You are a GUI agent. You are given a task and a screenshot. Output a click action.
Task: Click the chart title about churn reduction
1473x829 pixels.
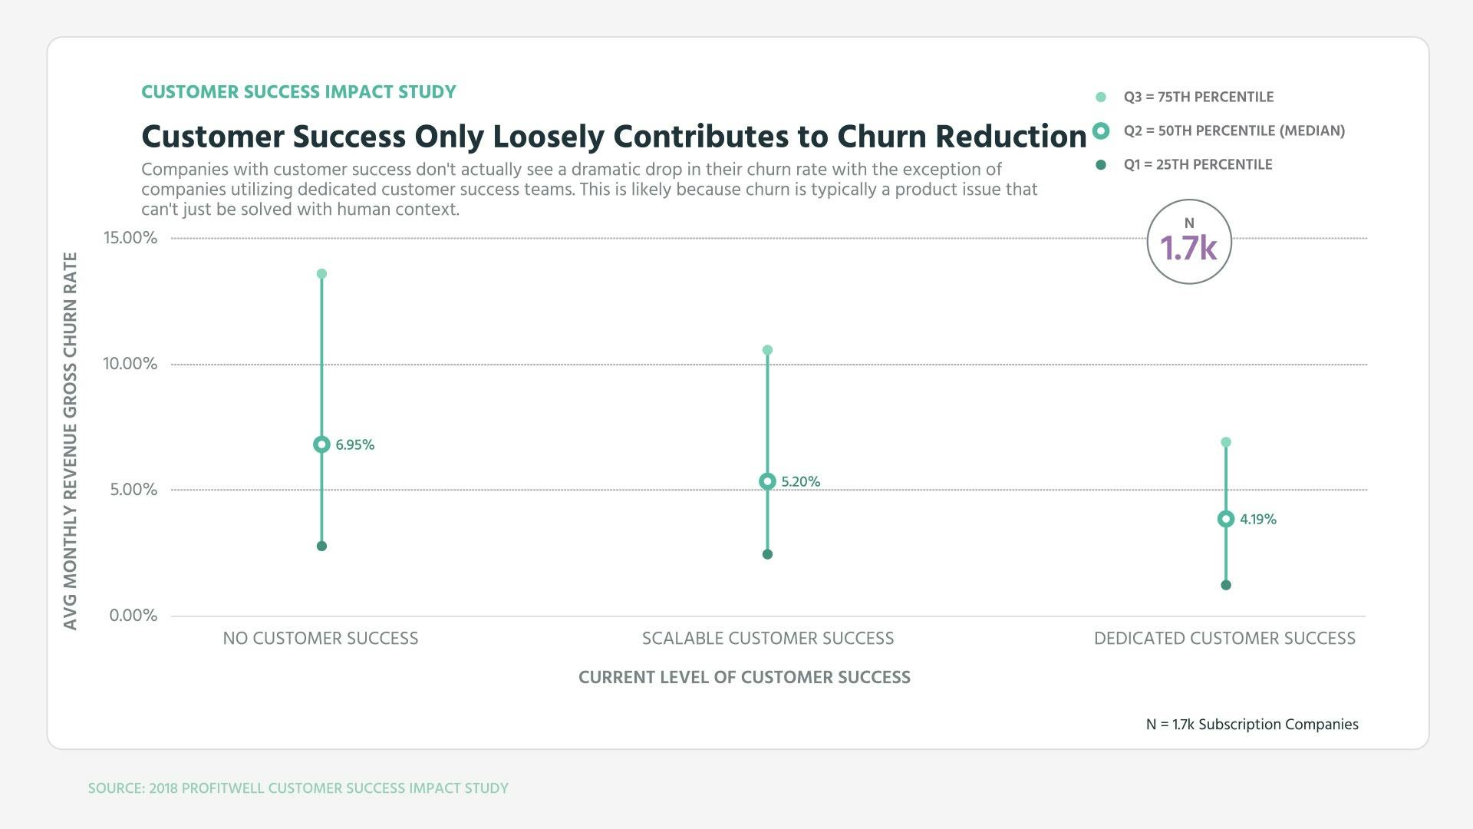614,136
